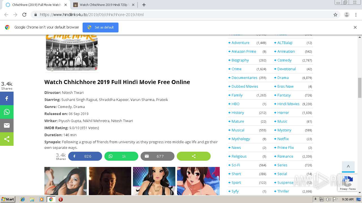Click the volume speaker tray icon
362x203 pixels.
coord(328,199)
